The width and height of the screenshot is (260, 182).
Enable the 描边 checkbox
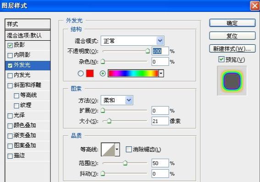(x=10, y=156)
